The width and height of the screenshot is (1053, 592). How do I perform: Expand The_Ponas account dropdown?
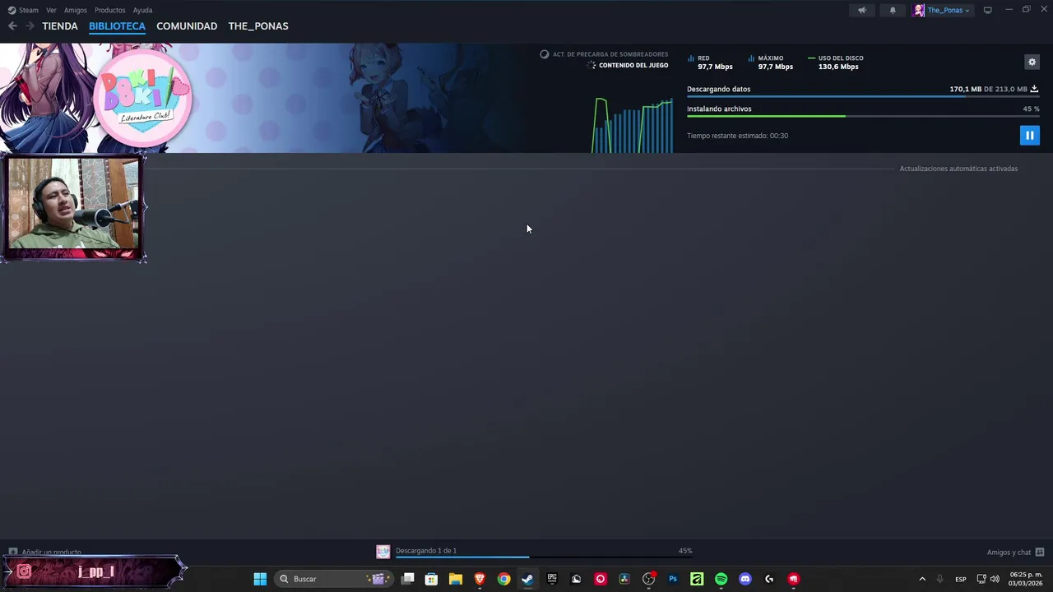tap(942, 10)
